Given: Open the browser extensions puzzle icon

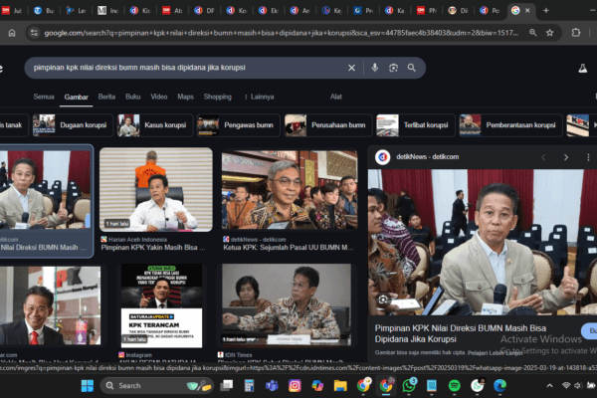Looking at the screenshot, I should click(x=576, y=33).
